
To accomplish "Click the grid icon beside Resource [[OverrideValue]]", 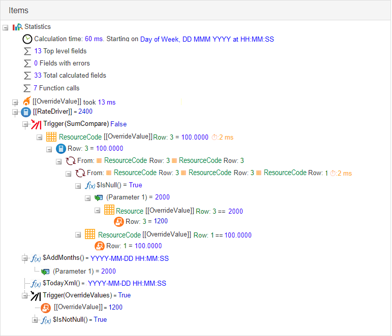I will 109,210.
